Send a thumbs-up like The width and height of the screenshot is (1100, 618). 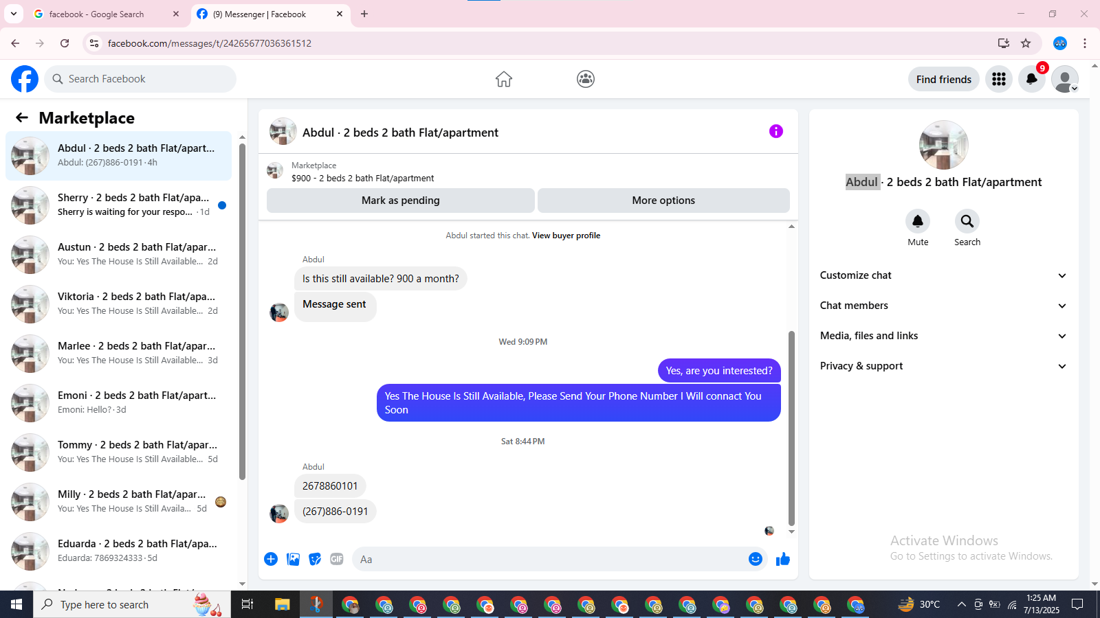(783, 559)
